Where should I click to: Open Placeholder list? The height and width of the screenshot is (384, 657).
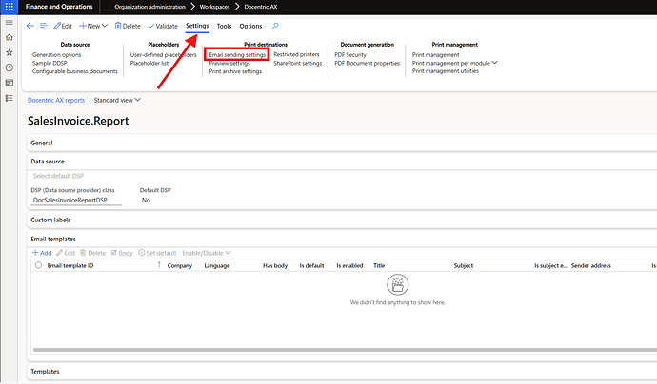(149, 63)
